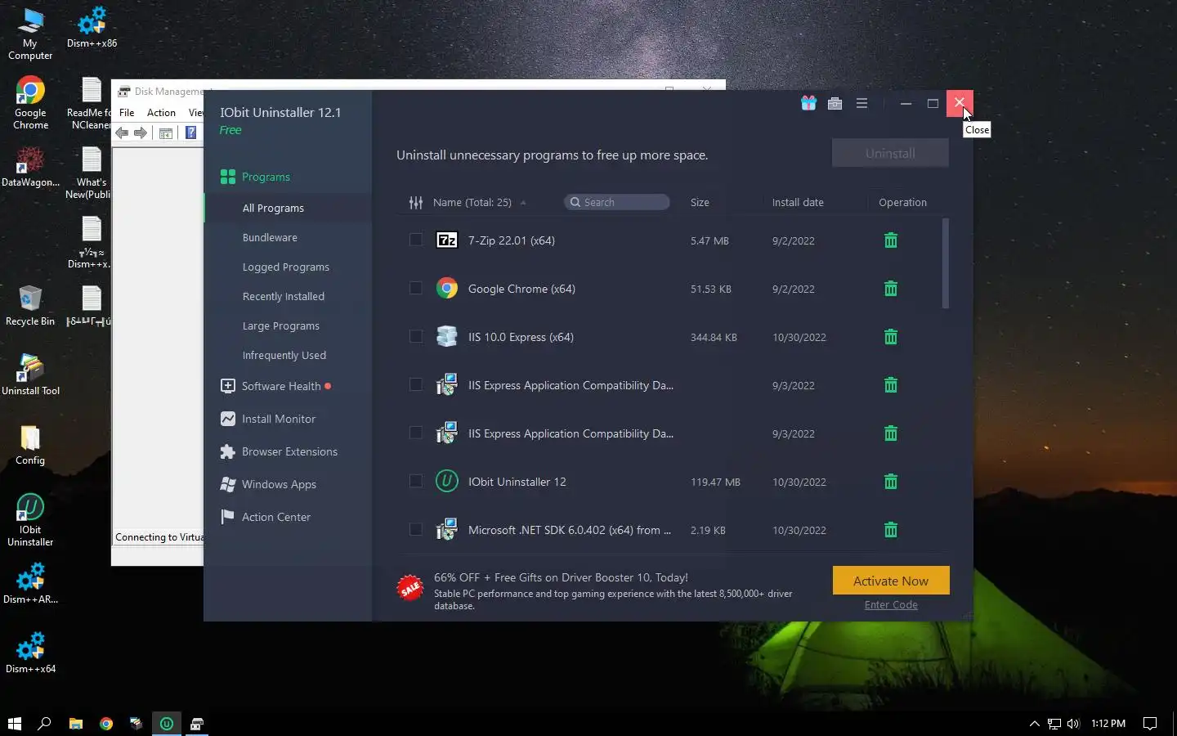1177x736 pixels.
Task: Select Bundleware category
Action: [x=270, y=237]
